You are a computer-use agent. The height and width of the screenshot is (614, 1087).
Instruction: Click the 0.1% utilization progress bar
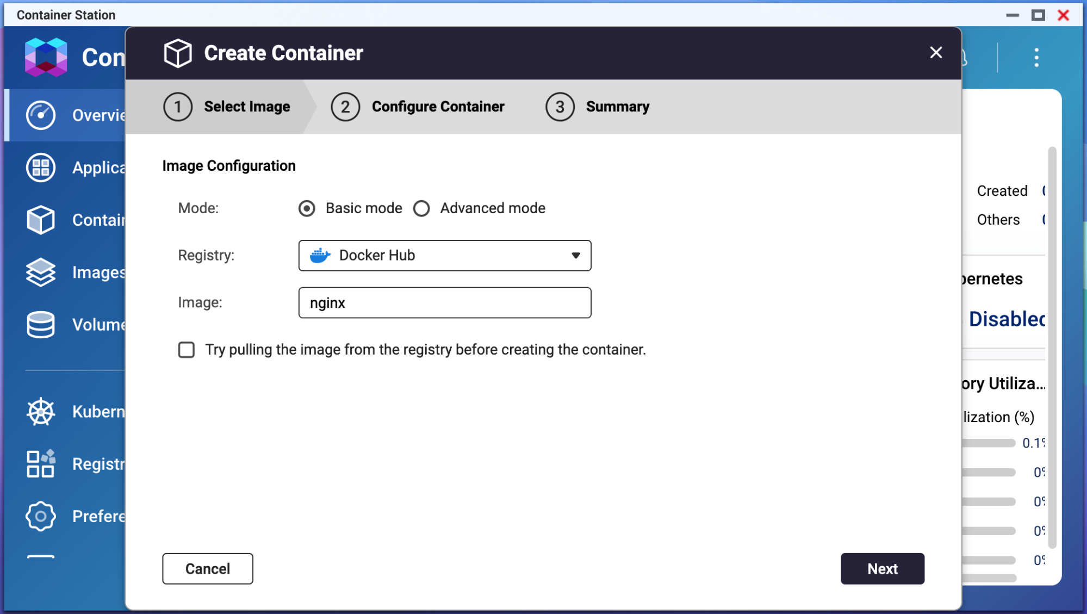tap(988, 443)
